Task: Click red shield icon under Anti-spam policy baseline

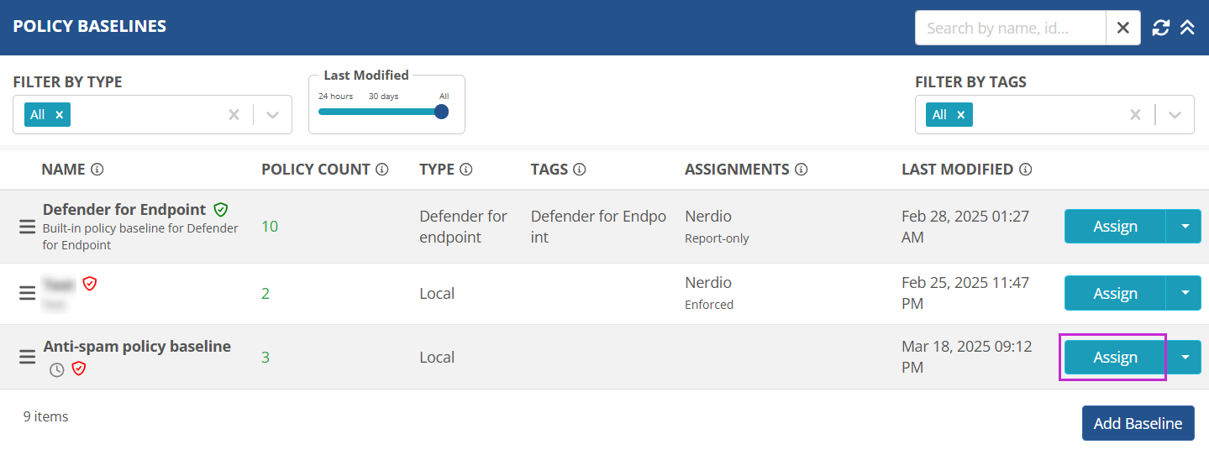Action: [79, 369]
